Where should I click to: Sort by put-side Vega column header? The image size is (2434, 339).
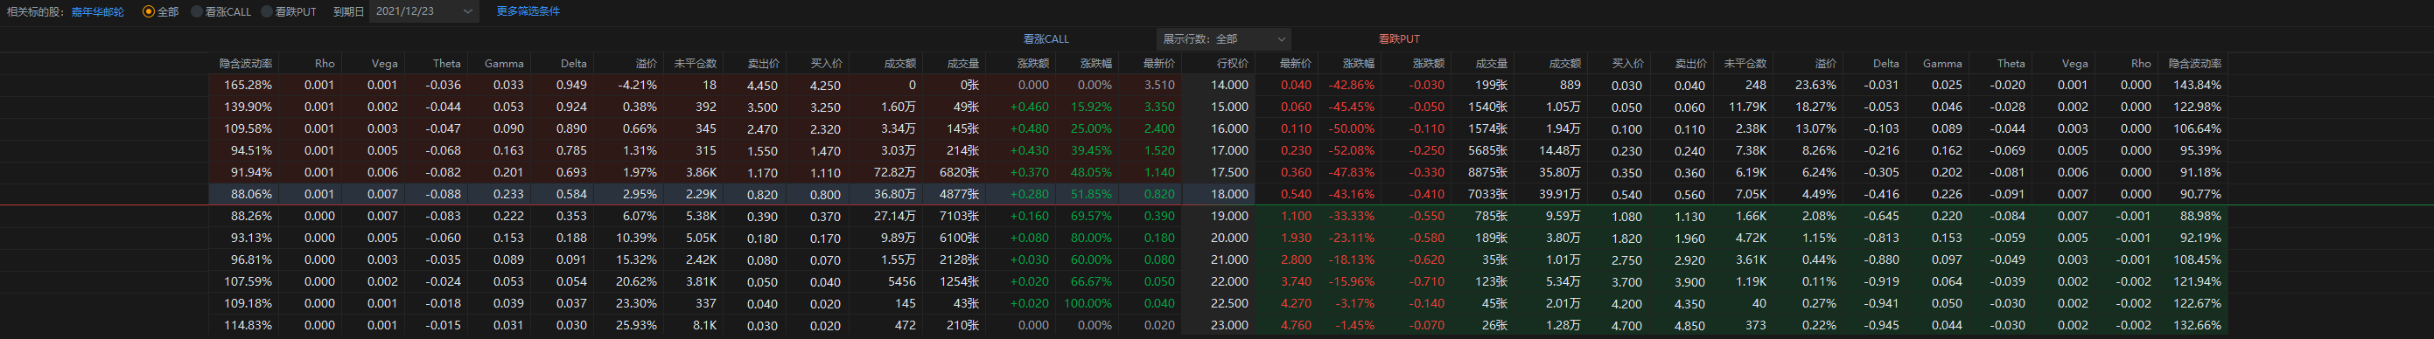[x=2075, y=63]
